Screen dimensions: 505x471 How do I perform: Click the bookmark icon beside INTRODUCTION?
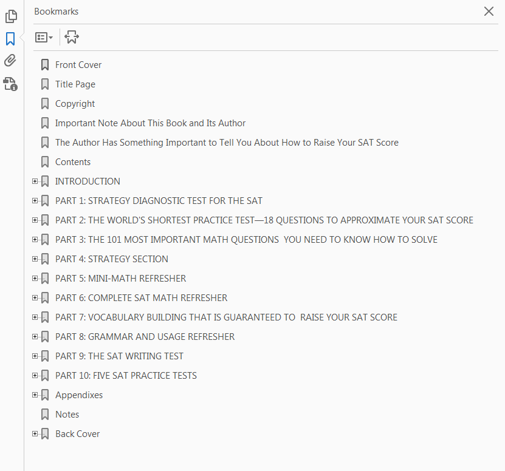(45, 181)
